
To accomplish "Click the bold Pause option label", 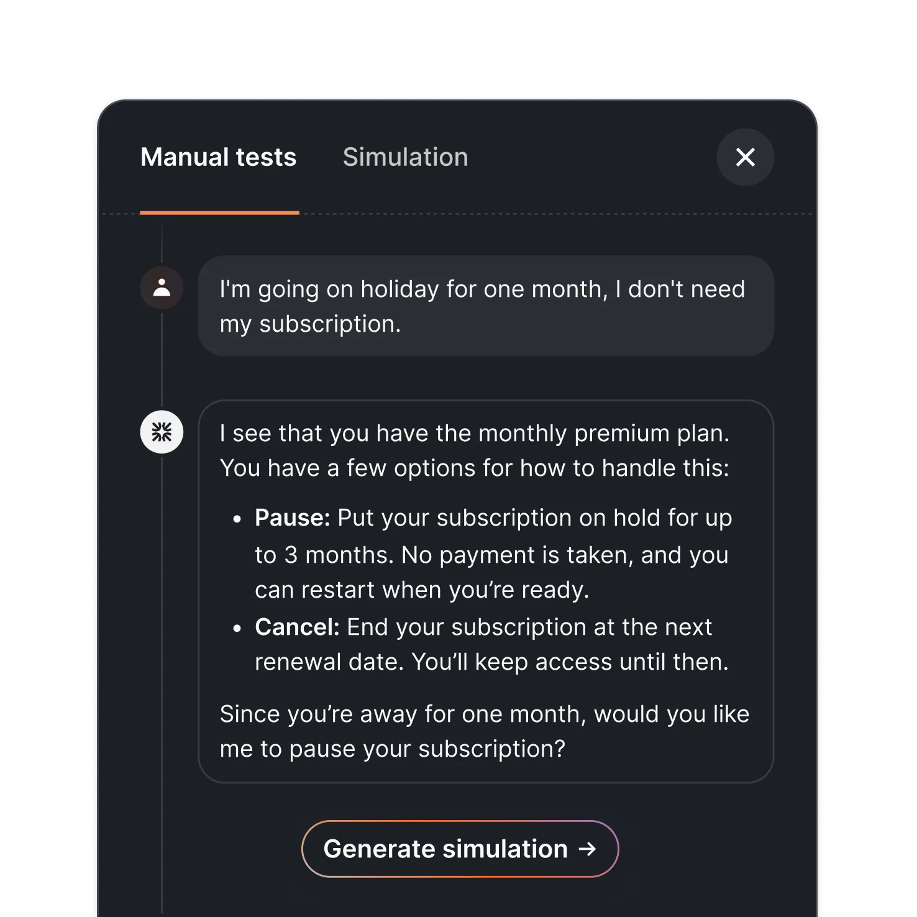I will pos(291,517).
